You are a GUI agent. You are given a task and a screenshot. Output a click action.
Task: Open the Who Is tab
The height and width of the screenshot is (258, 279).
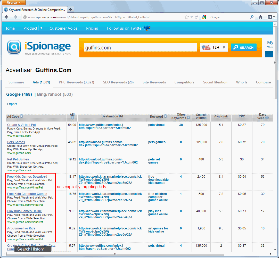[242, 82]
